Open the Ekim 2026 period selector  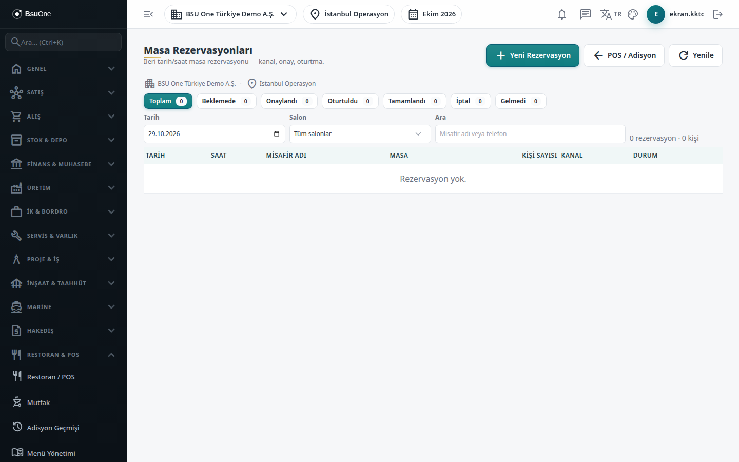(431, 14)
